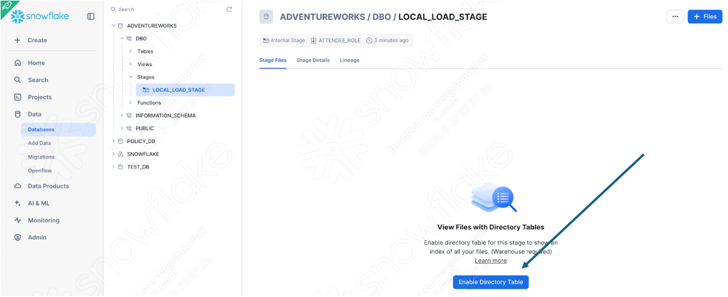This screenshot has width=728, height=297.
Task: Expand the POLICY_DB chevron
Action: pos(114,141)
